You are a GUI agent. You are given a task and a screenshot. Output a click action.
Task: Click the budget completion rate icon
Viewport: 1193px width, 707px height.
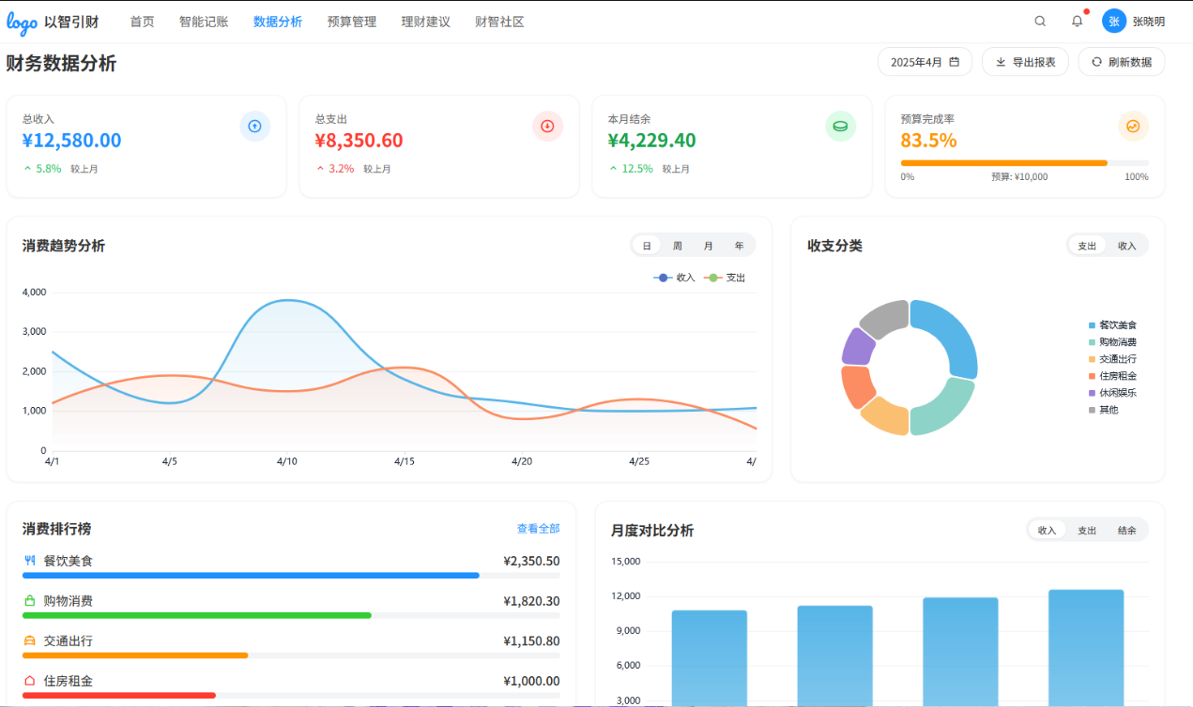click(1133, 126)
